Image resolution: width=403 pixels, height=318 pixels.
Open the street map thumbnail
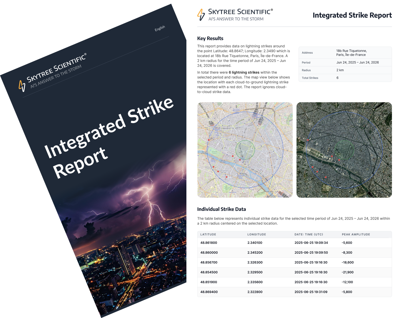245,150
